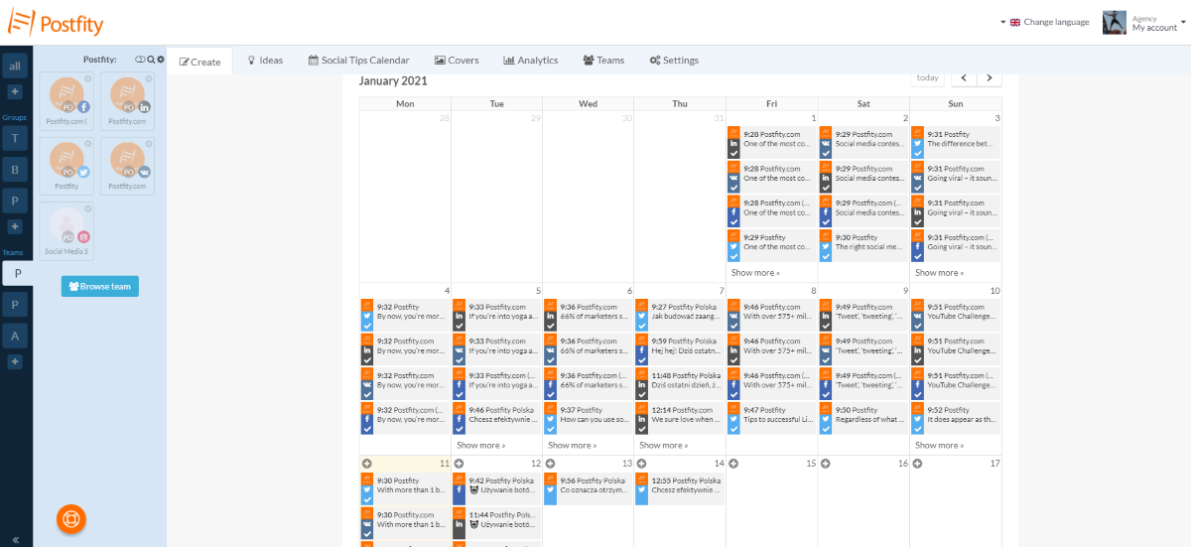
Task: Add a new group with plus below Groups
Action: 15,227
